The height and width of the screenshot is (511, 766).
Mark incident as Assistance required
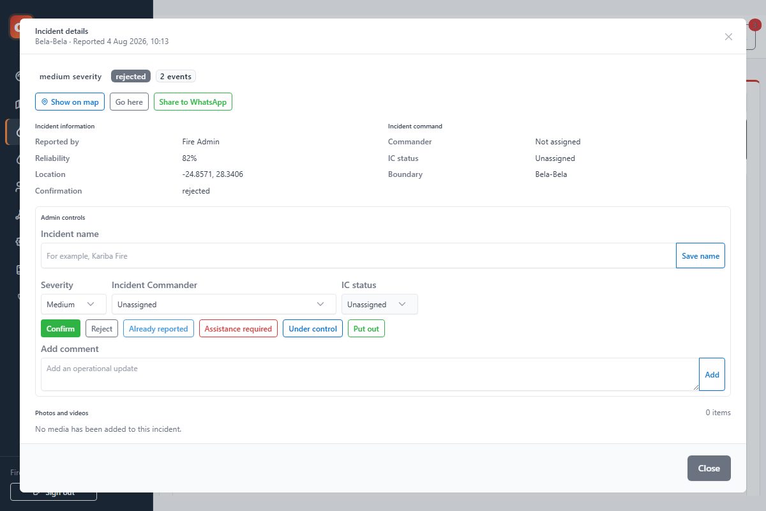point(238,328)
